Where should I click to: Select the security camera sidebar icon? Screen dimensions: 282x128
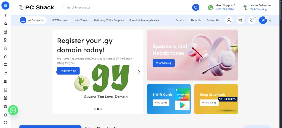(6, 57)
